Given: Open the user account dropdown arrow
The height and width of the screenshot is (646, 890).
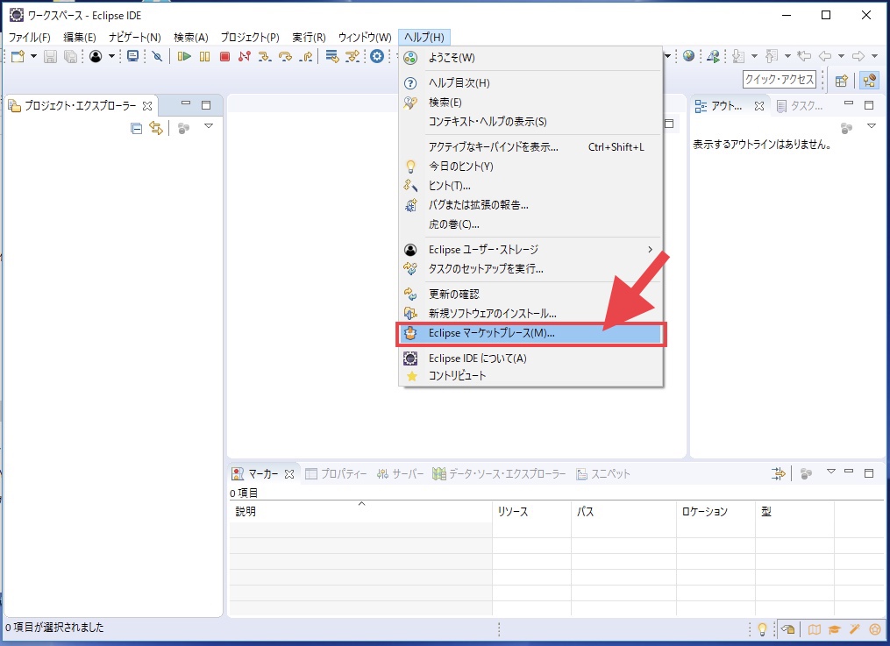Looking at the screenshot, I should [x=111, y=56].
